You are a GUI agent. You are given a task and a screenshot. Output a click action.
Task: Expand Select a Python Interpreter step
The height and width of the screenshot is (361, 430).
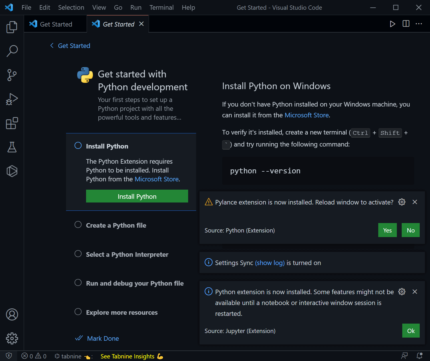click(x=127, y=254)
